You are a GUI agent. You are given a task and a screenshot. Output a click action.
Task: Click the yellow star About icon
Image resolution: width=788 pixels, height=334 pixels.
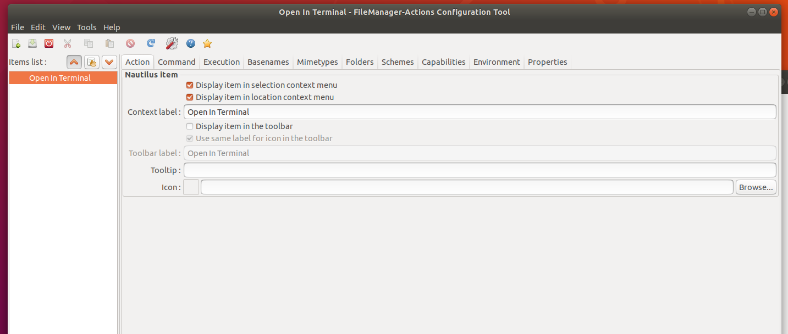pyautogui.click(x=207, y=43)
